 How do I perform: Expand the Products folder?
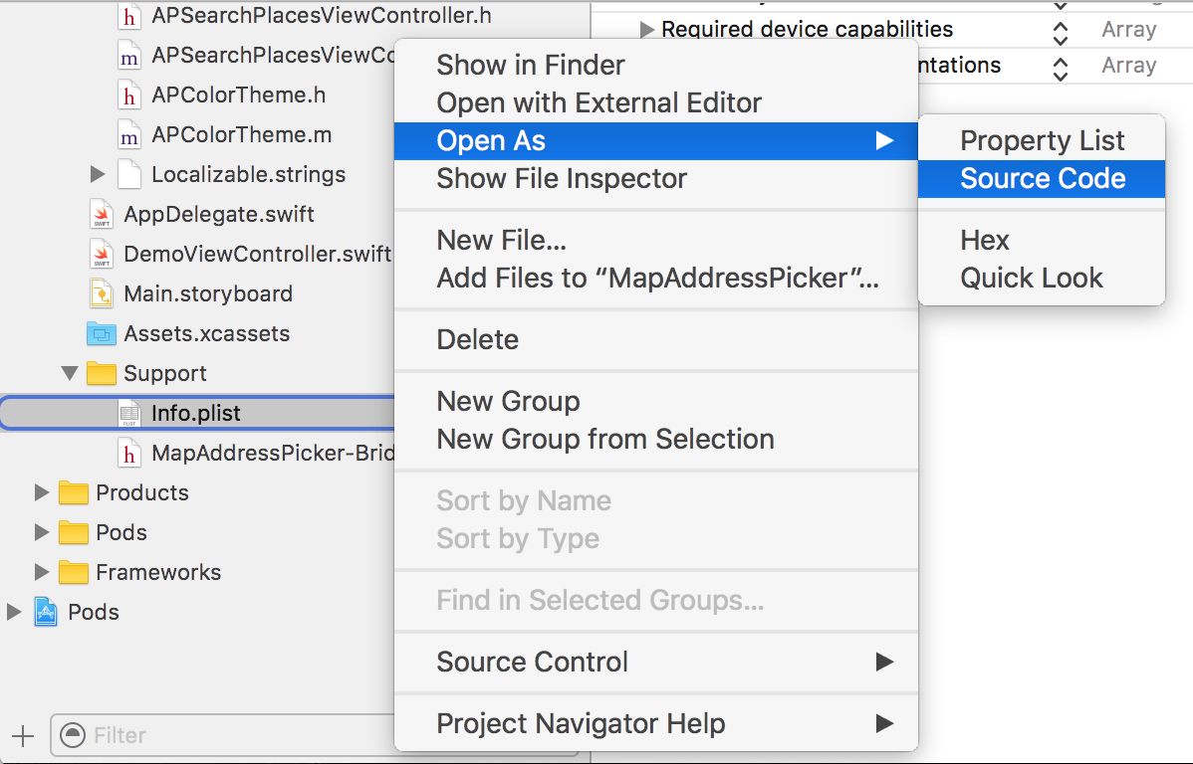[42, 492]
